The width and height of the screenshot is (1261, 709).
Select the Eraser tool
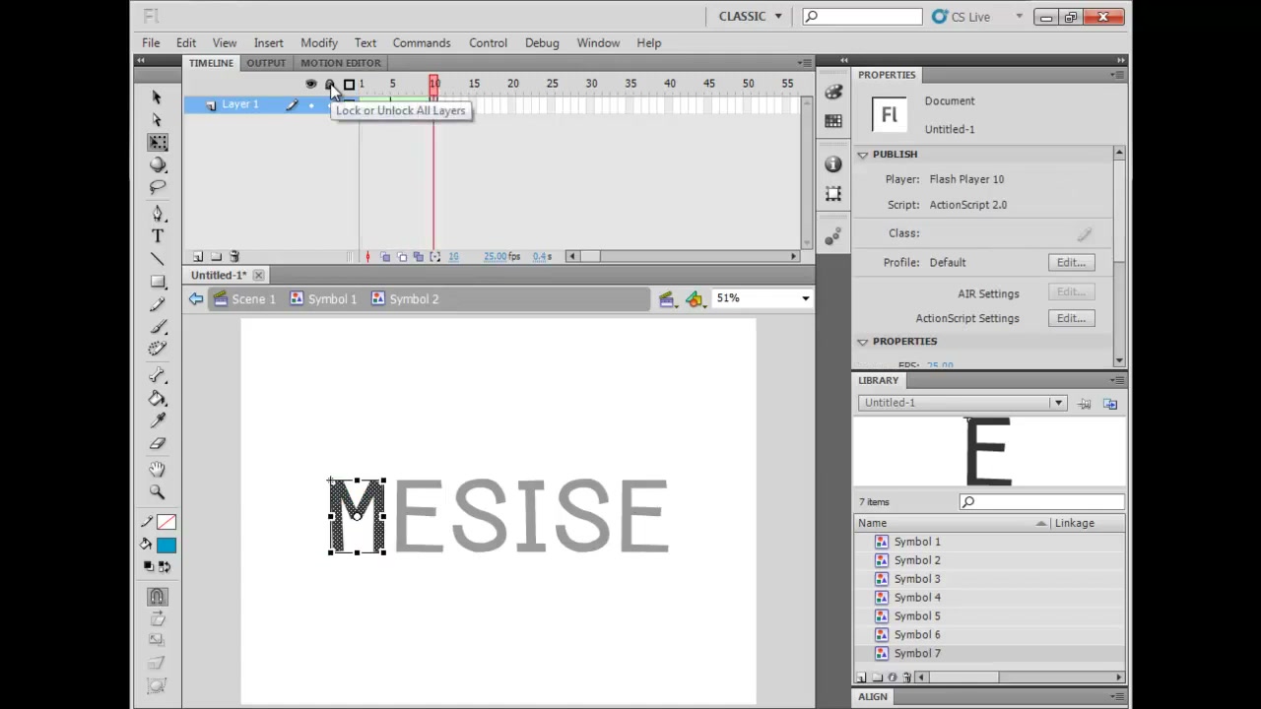point(158,444)
